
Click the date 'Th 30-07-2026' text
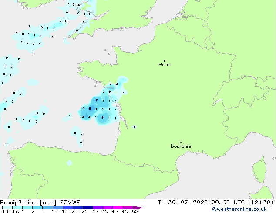(183, 203)
